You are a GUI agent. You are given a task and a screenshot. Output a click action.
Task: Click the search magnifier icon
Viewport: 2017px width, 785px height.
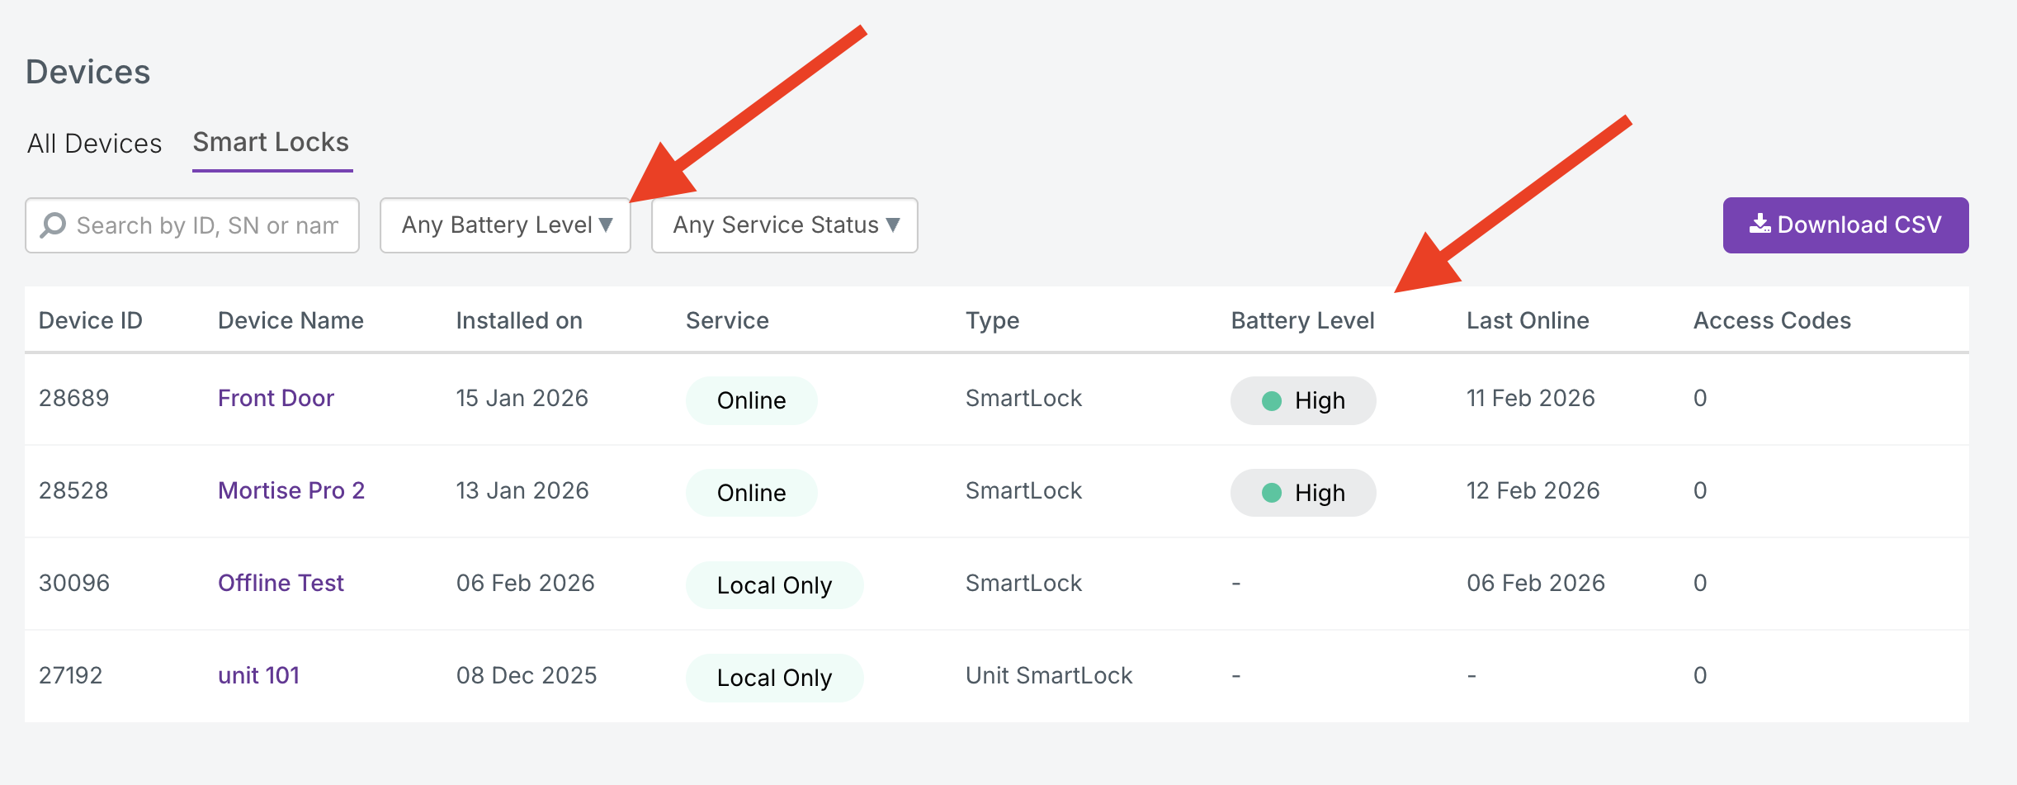pos(54,225)
